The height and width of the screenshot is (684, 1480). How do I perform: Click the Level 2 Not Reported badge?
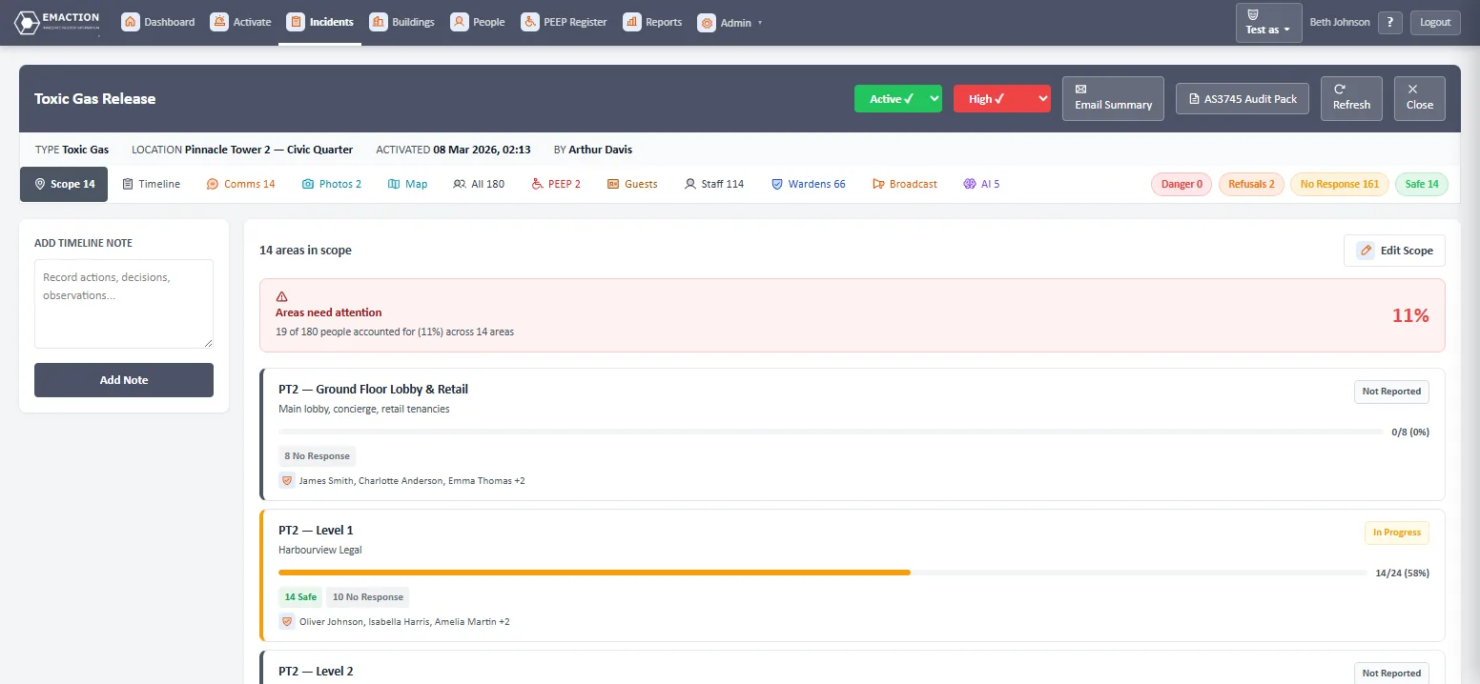(1391, 673)
